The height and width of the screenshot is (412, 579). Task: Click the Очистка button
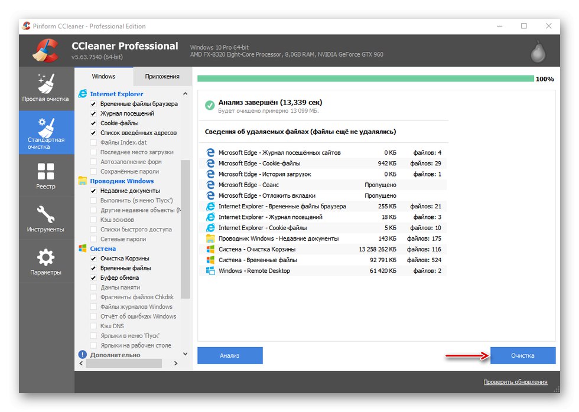point(523,355)
